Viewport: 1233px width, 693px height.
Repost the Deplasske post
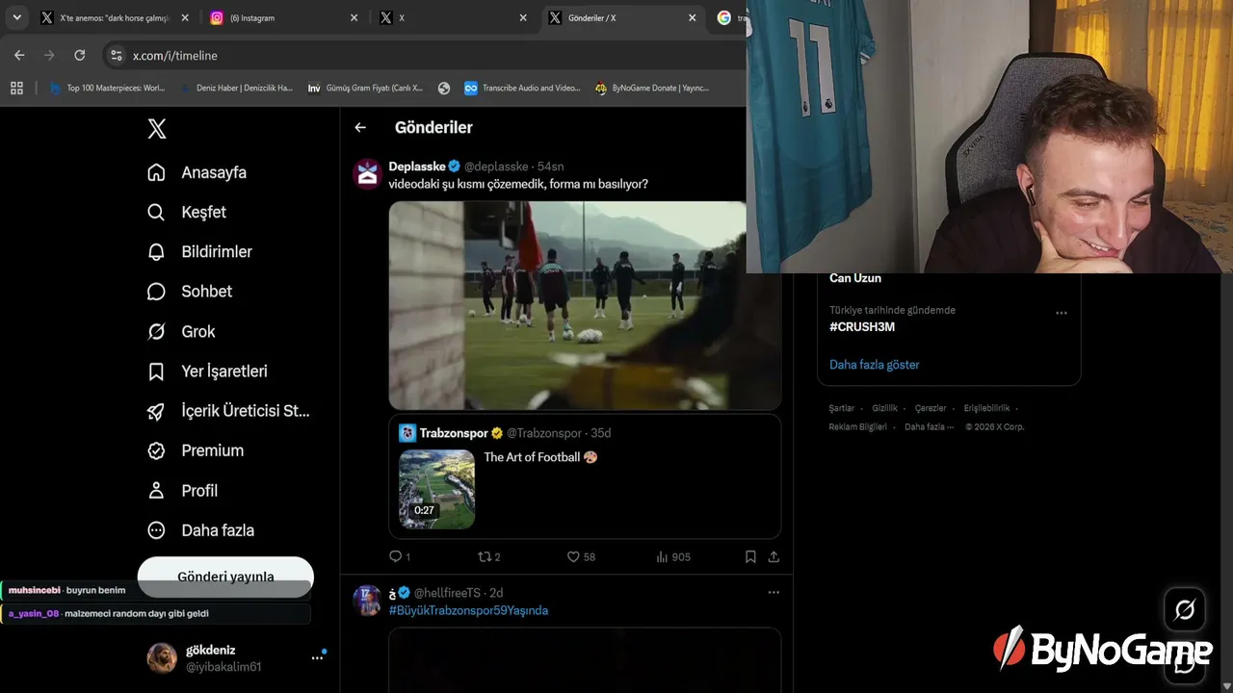pos(489,556)
